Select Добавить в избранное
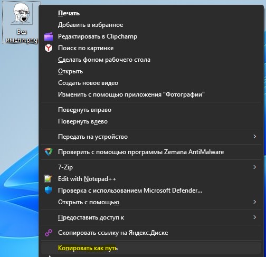Viewport: 266px width, 257px height. (x=151, y=25)
